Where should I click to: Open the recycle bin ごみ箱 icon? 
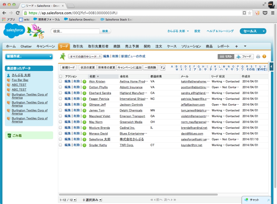[9, 136]
